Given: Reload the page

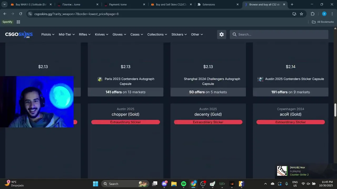Looking at the screenshot, I should (21, 14).
